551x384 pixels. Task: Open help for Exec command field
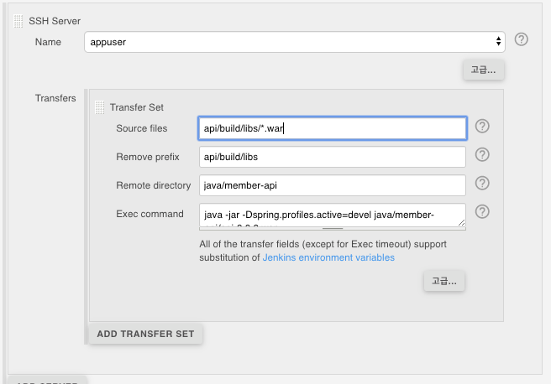click(482, 212)
